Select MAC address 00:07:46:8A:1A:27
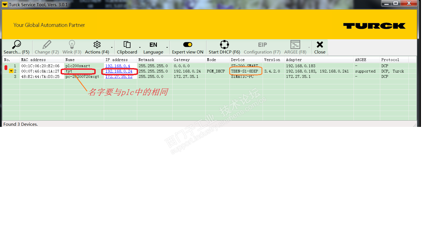Screen dimensions: 431x242 (x=40, y=71)
